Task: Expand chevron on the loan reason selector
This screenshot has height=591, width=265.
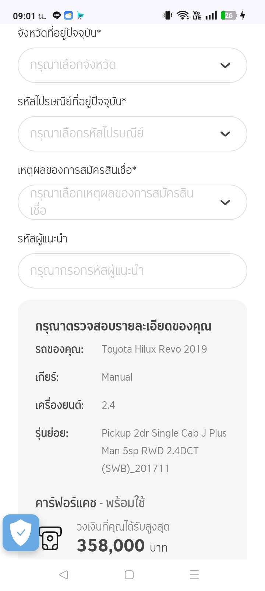Action: click(225, 203)
